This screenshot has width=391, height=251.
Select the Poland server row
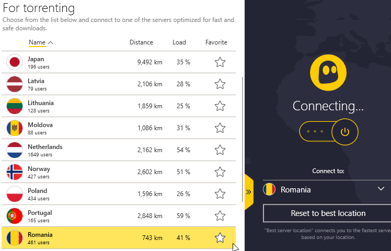[119, 194]
